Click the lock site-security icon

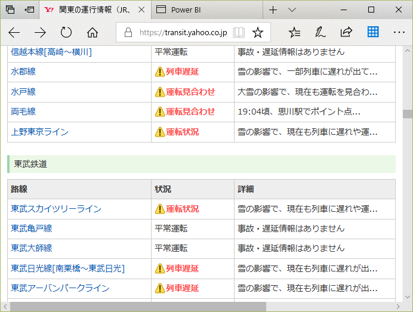[x=128, y=32]
